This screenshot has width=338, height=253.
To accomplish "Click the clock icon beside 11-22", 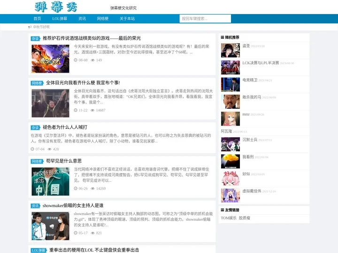I will (x=76, y=110).
